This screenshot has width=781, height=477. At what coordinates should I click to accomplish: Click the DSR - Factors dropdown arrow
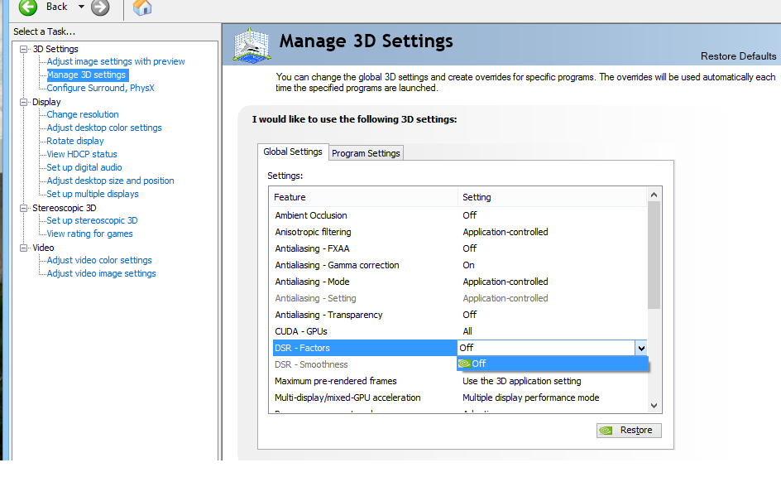tap(641, 348)
